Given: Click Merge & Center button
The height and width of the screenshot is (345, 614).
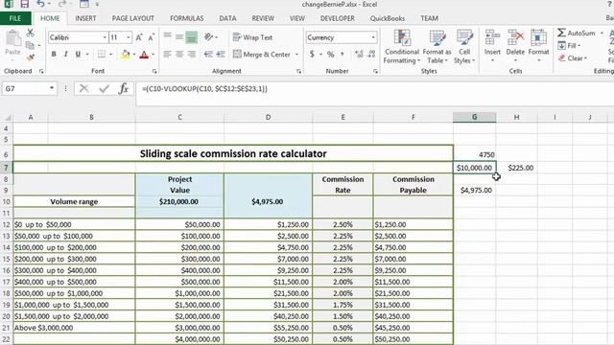Looking at the screenshot, I should 262,55.
